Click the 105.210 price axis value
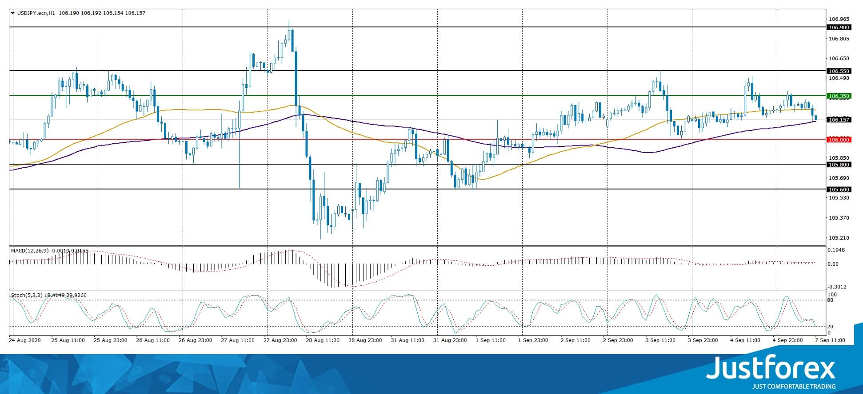The image size is (863, 394). [x=839, y=237]
